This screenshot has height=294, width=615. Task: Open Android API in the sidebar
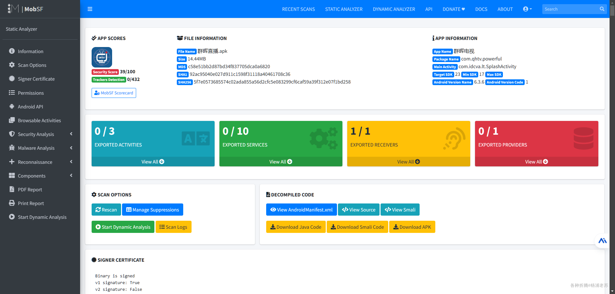[40, 107]
